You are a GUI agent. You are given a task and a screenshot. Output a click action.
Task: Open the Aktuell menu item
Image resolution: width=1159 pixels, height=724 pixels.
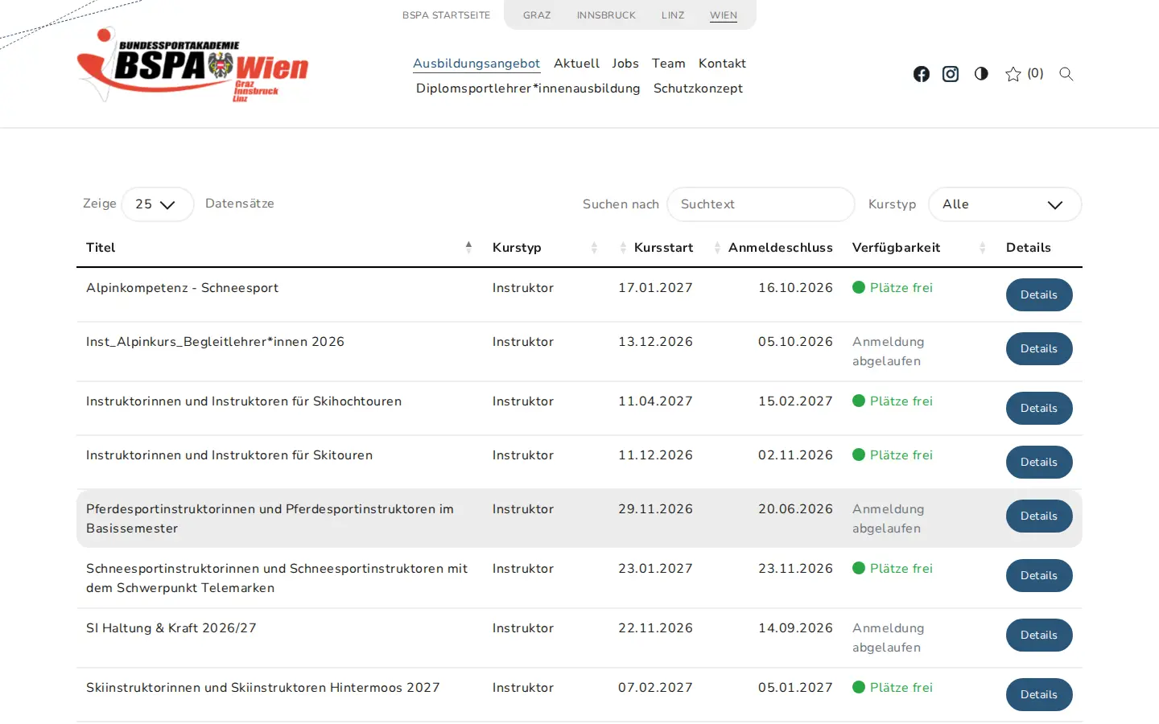576,64
